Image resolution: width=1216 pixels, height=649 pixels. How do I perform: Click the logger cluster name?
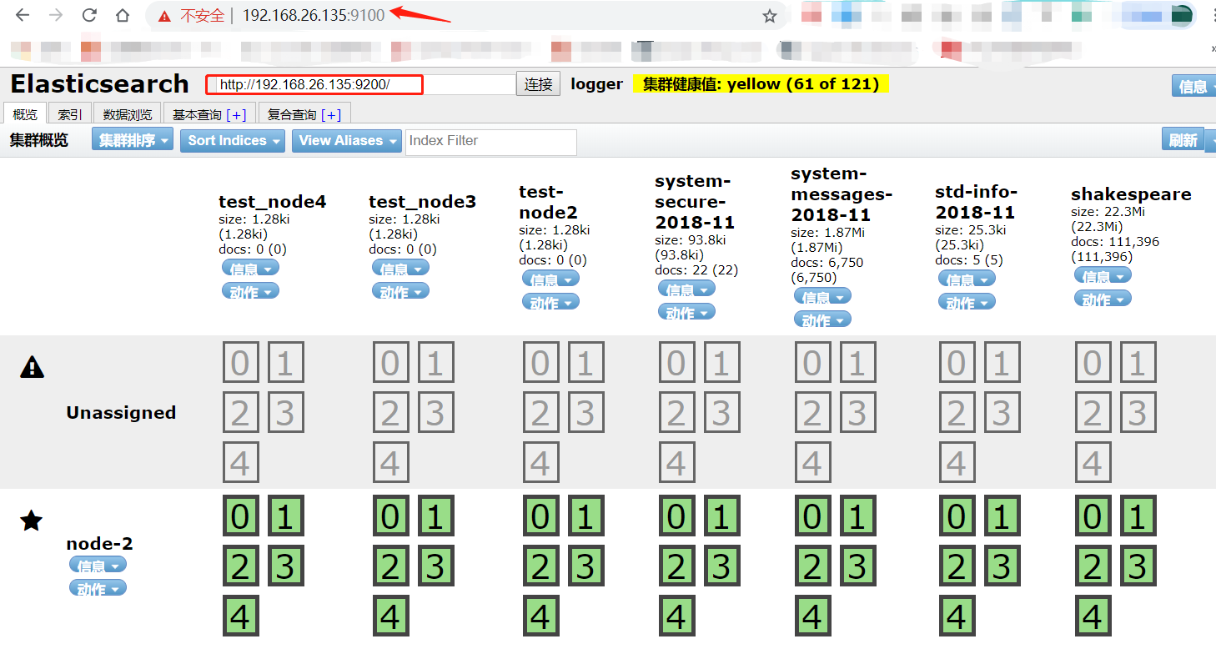[x=597, y=84]
